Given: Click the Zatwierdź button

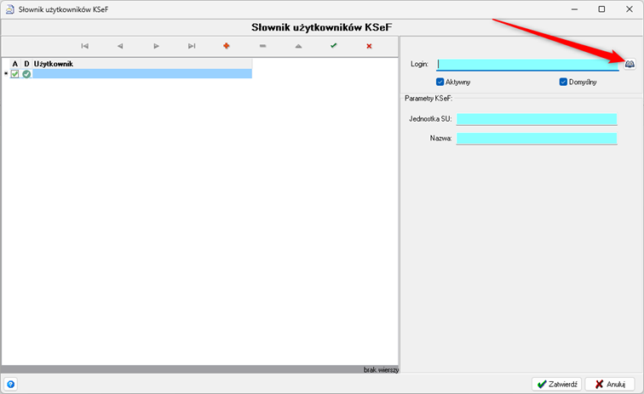Looking at the screenshot, I should tap(557, 384).
